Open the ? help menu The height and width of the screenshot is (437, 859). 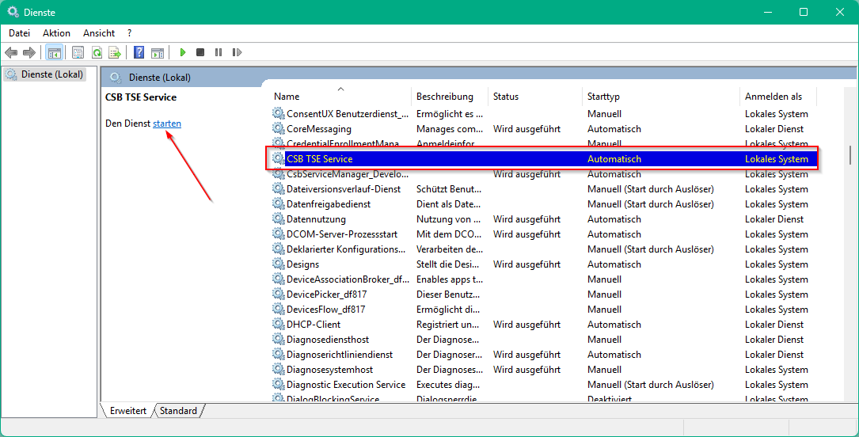pos(129,33)
